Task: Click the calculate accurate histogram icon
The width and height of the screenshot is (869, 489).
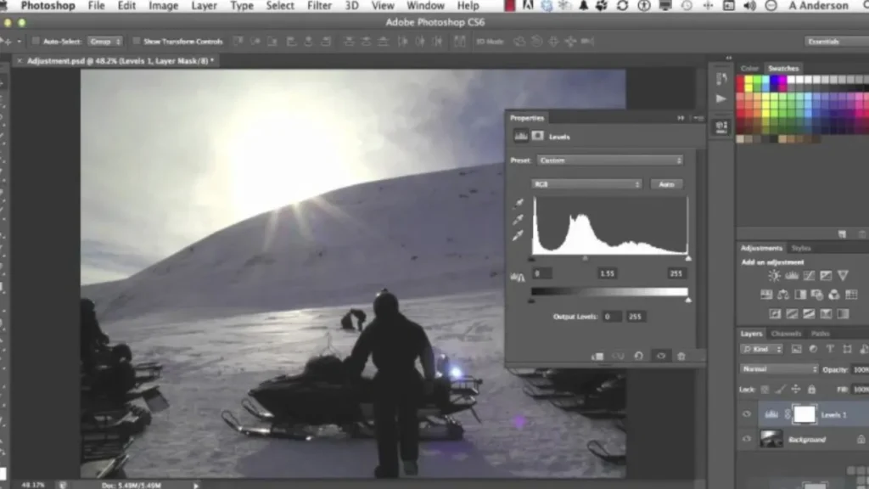Action: (x=517, y=278)
